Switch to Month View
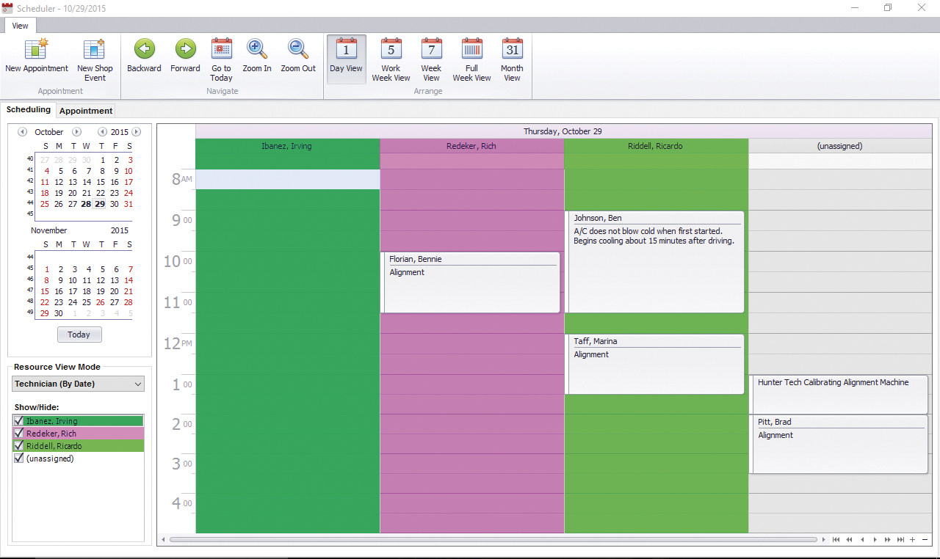This screenshot has height=559, width=940. [x=511, y=59]
